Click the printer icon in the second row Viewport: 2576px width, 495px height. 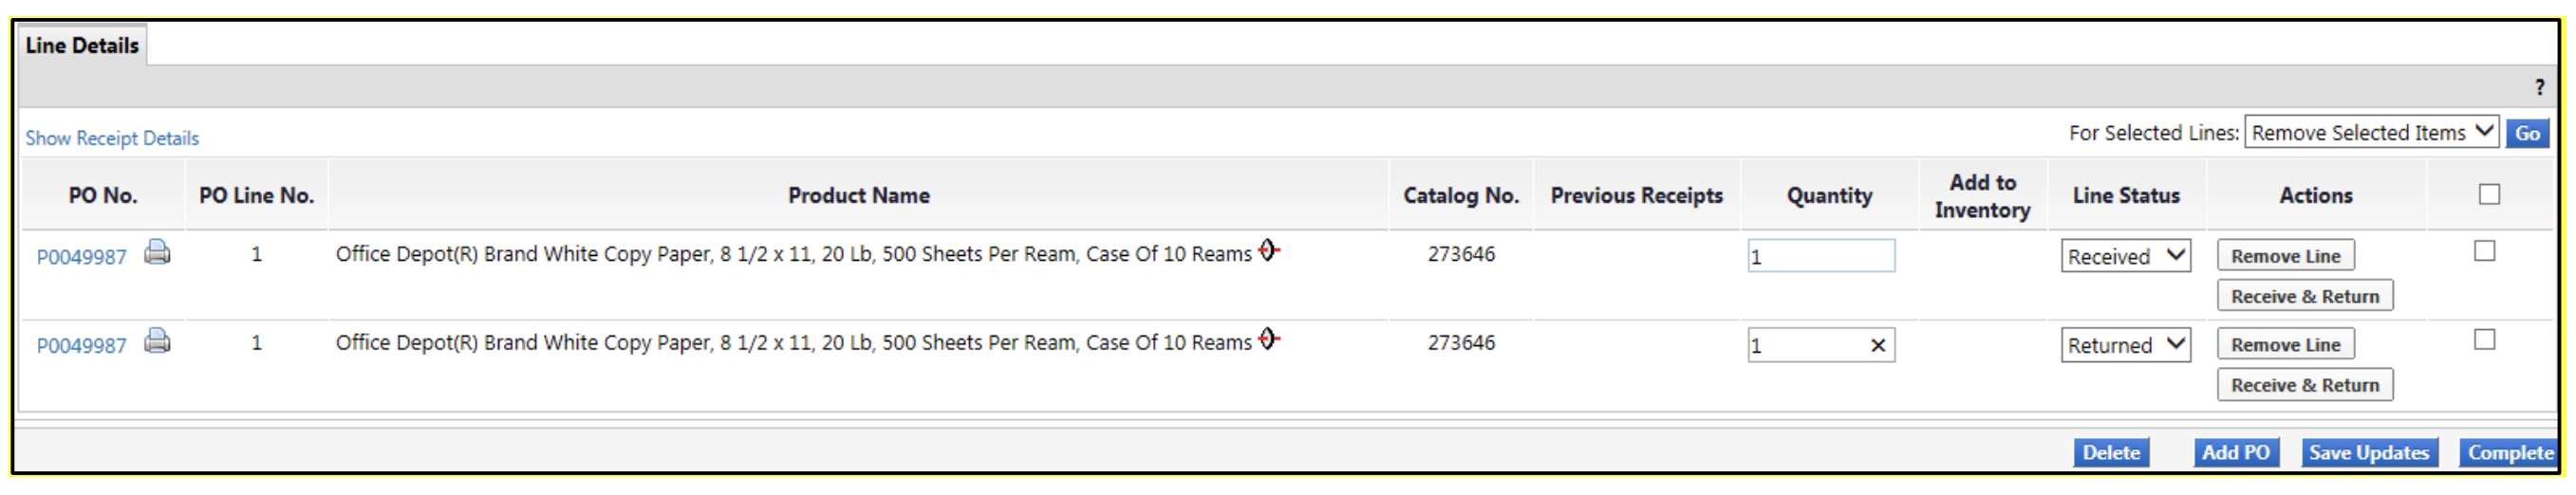(157, 342)
